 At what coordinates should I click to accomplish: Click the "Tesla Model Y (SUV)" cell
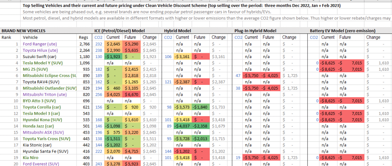[x=49, y=63]
